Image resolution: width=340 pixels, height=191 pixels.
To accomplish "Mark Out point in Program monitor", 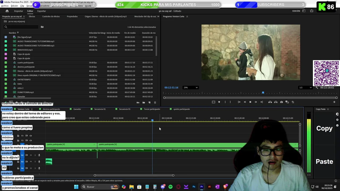I will point(230,102).
